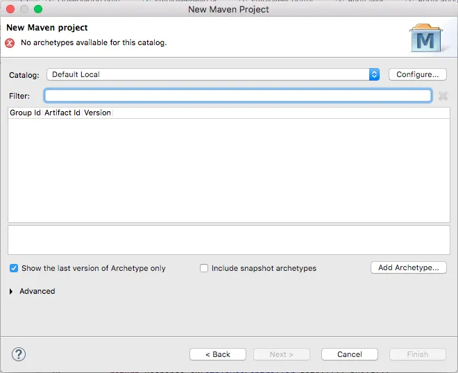Viewport: 458px width, 373px height.
Task: Close the New Maven Project window
Action: click(10, 9)
